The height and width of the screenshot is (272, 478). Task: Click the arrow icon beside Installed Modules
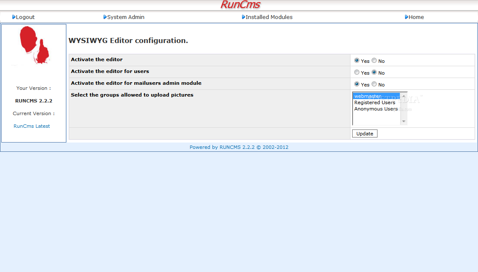pyautogui.click(x=243, y=17)
